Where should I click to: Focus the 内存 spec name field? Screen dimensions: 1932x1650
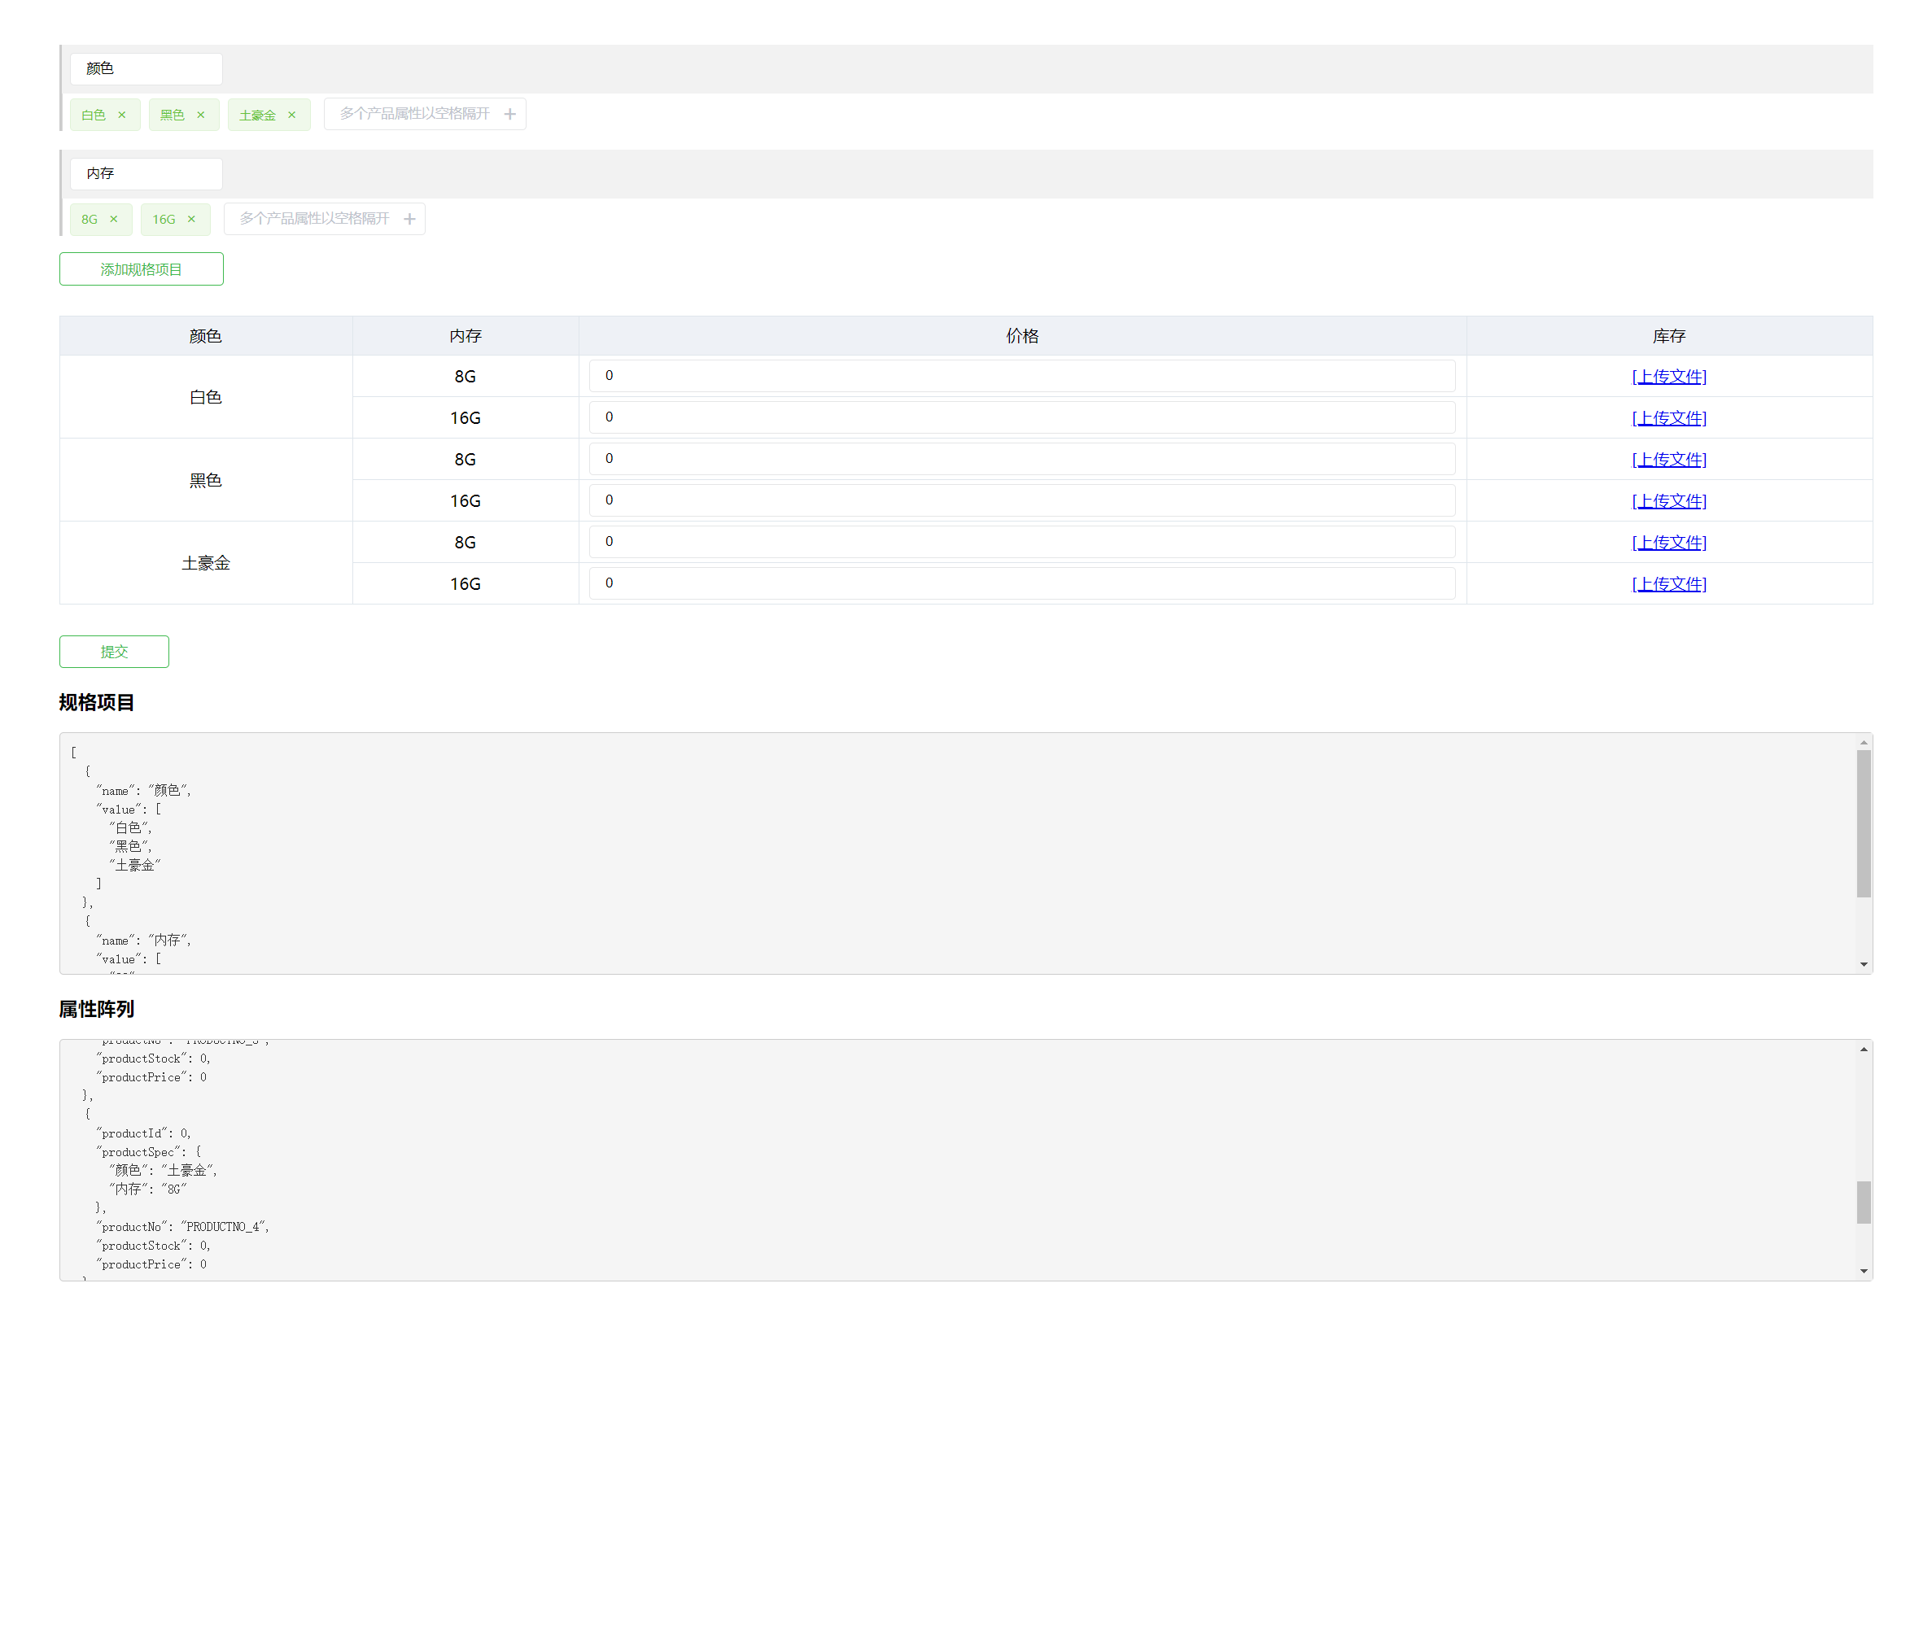pos(146,173)
